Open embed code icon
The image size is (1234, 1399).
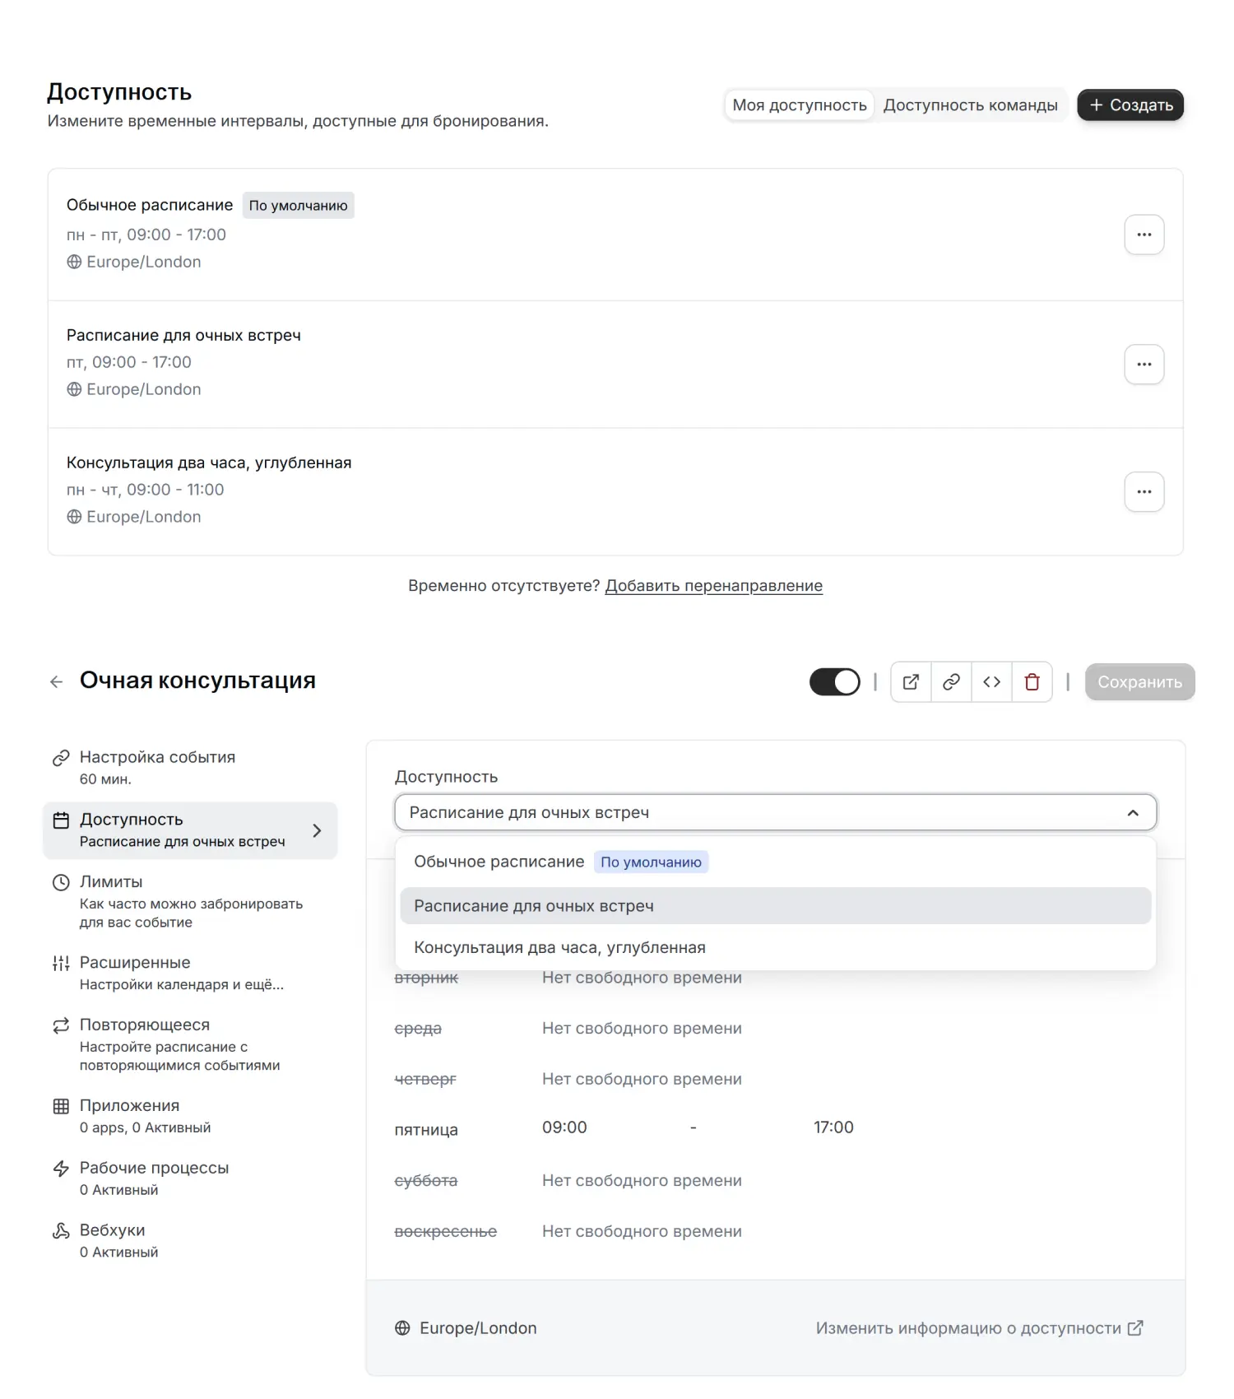(x=991, y=682)
